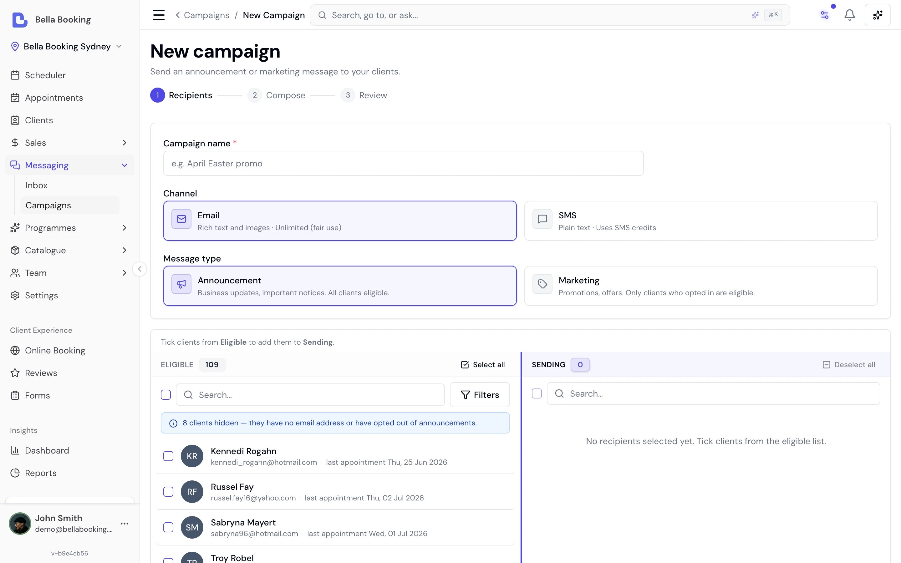Click the Clients contact icon
This screenshot has height=563, width=901.
click(x=15, y=120)
